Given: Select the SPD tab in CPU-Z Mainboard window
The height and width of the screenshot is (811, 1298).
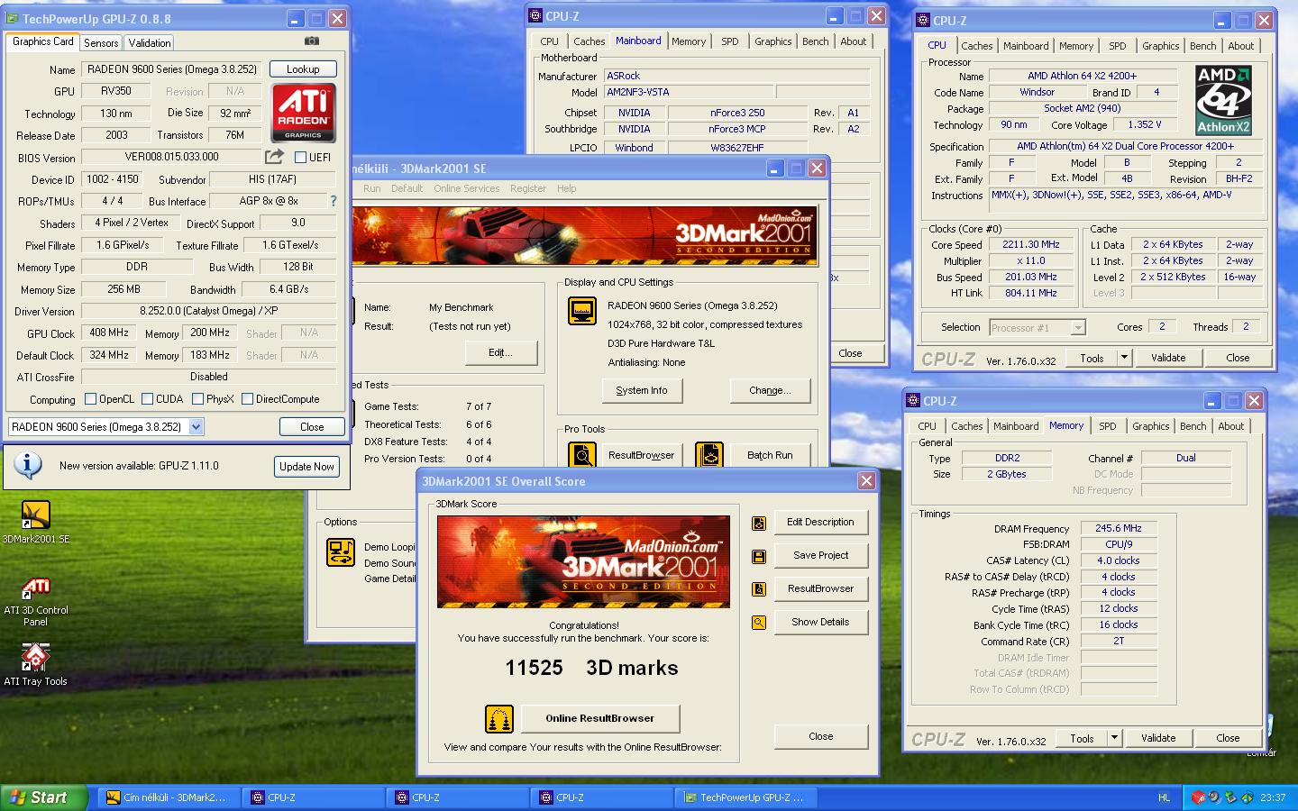Looking at the screenshot, I should (x=730, y=41).
